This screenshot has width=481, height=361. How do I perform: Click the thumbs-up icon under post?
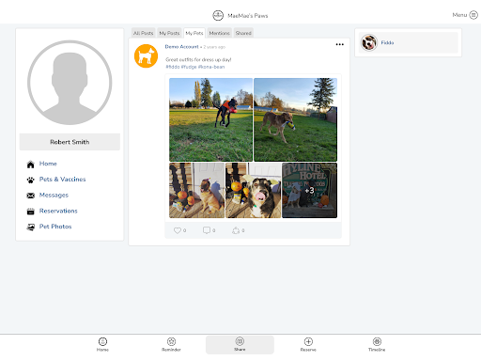(236, 230)
